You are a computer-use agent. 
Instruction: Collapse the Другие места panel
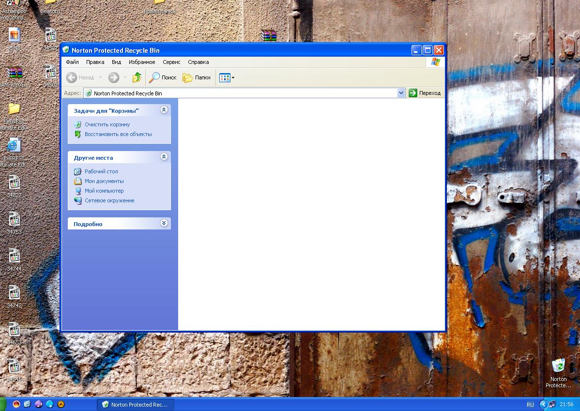pyautogui.click(x=164, y=157)
